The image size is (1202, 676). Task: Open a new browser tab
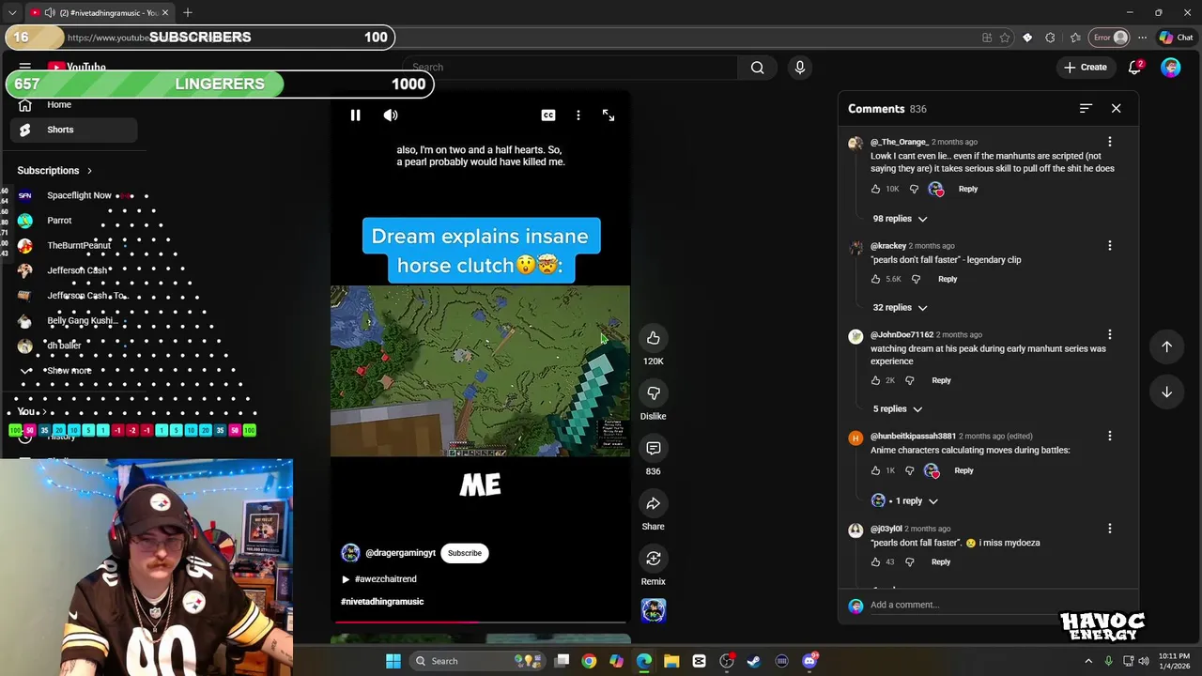[188, 12]
